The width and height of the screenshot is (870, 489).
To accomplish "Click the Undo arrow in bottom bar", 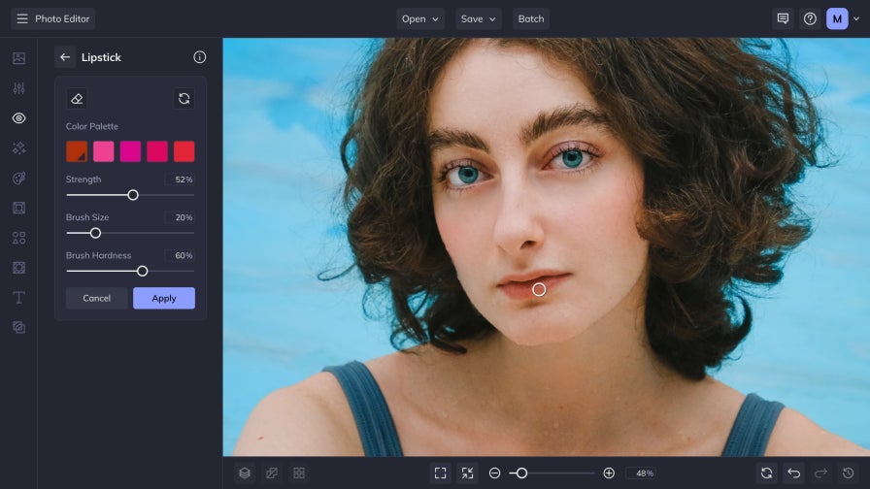I will click(x=793, y=473).
